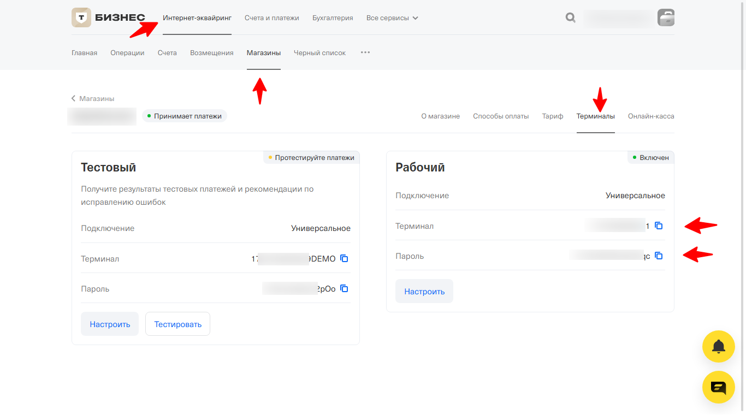Click Настроить in Тестовый terminal card
This screenshot has height=415, width=746.
[x=110, y=324]
